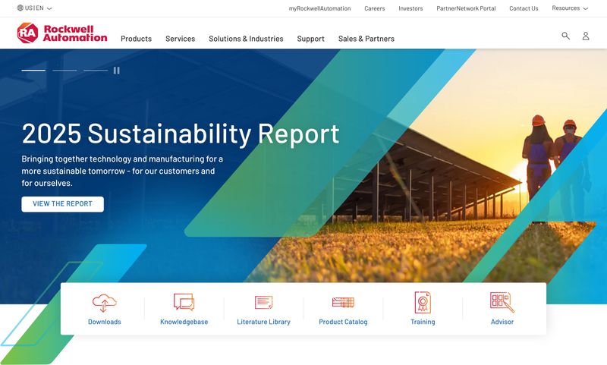Open the search magnifier icon
Viewport: 607px width, 365px height.
coord(565,36)
